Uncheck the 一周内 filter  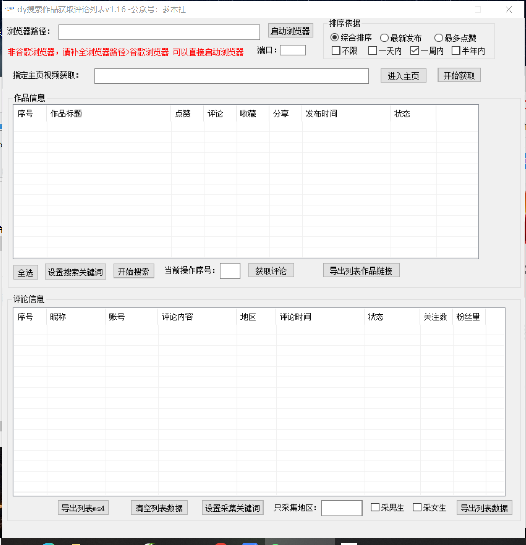point(415,50)
